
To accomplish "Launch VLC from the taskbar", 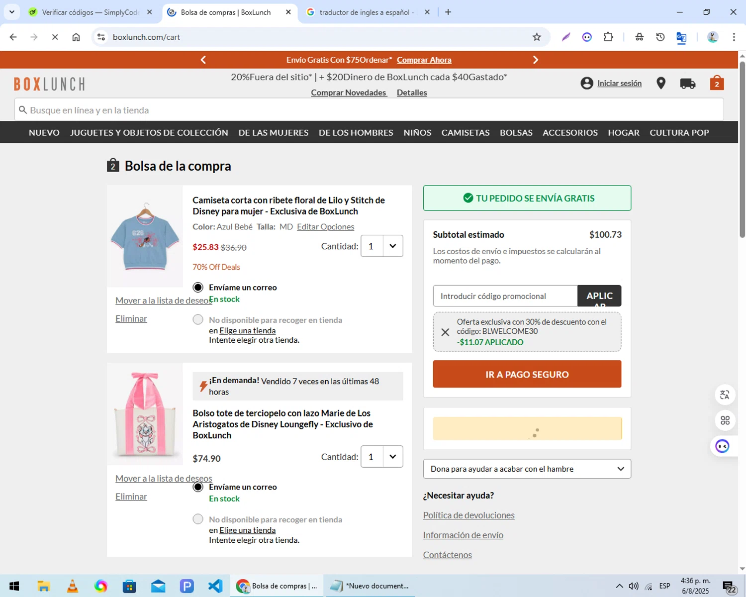I will pyautogui.click(x=72, y=586).
